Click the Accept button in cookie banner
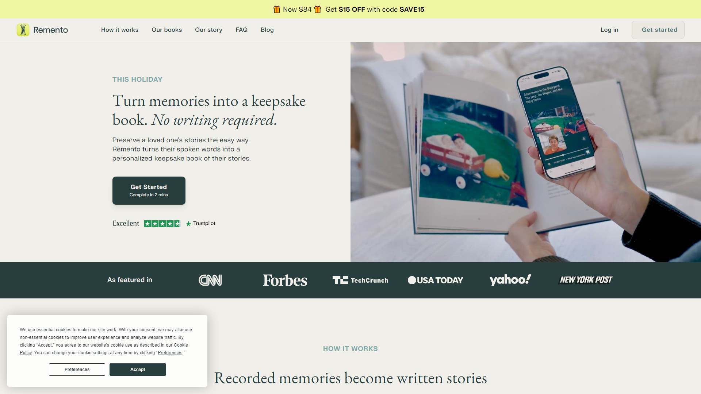The height and width of the screenshot is (394, 701). coord(138,369)
